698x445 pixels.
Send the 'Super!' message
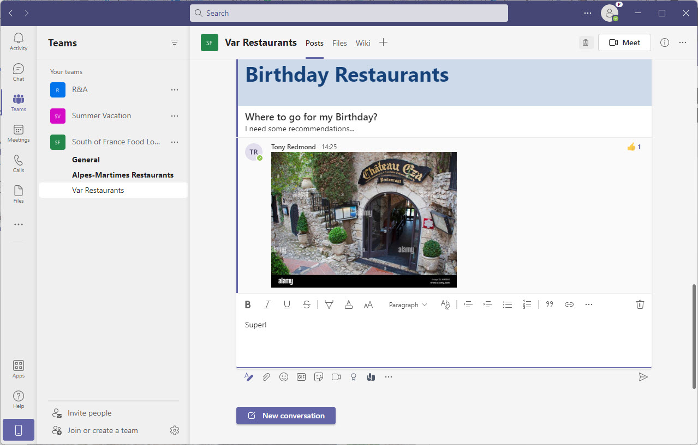point(643,376)
